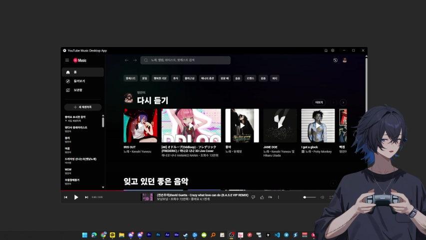Viewport: 426px width, 240px height.
Task: Select the 운동 filter chip
Action: click(144, 78)
